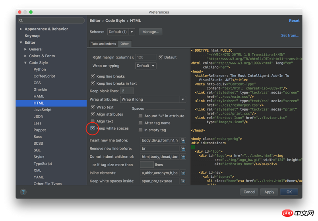The height and width of the screenshot is (221, 318).
Task: Click the tag size lines input field
Action: click(147, 165)
